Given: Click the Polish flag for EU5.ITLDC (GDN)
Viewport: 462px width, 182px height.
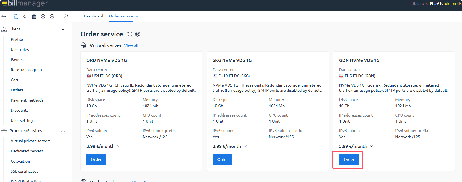Looking at the screenshot, I should coord(341,76).
